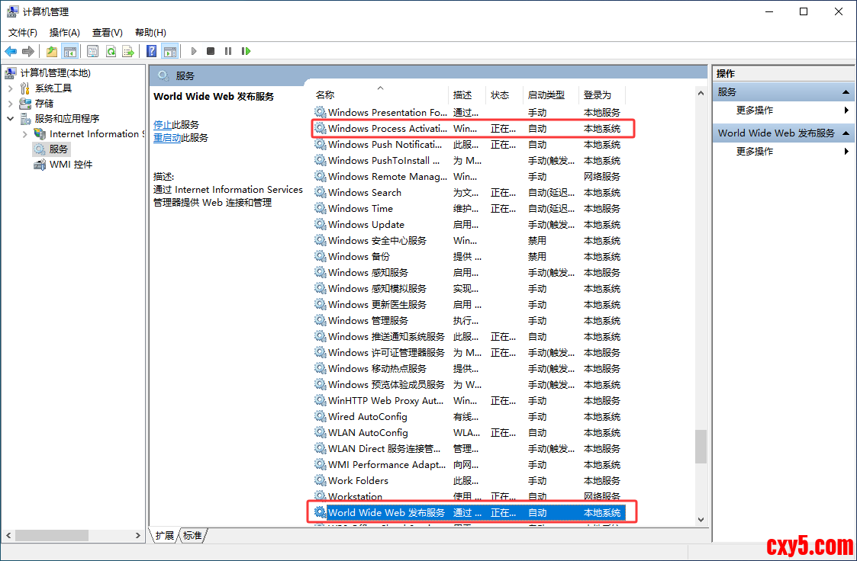Click the WMI 控件 tree icon
This screenshot has width=857, height=561.
[40, 165]
